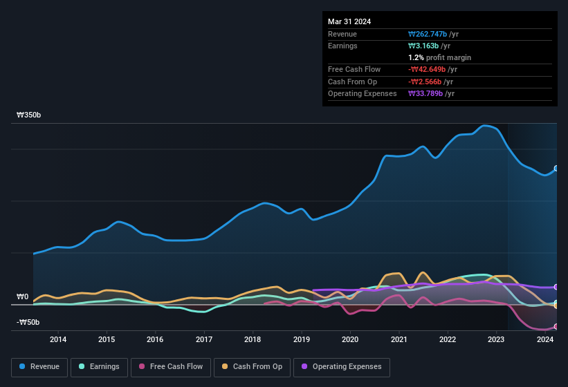Click the Earnings value ₩3.163b in the tooltip
The width and height of the screenshot is (568, 387).
pyautogui.click(x=423, y=46)
